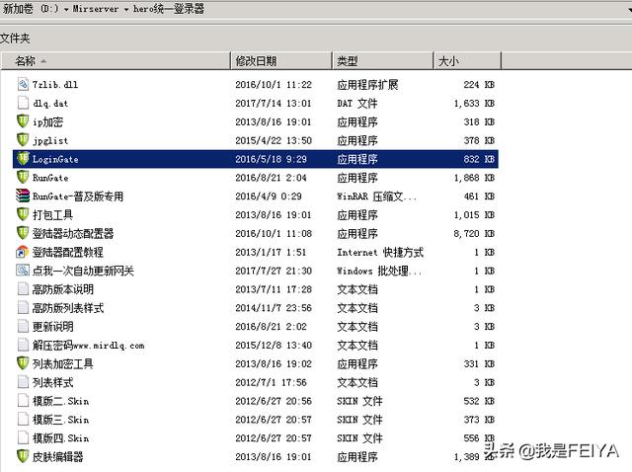Image resolution: width=632 pixels, height=472 pixels.
Task: Expand the Mirserver breadcrumb arrow
Action: [x=126, y=9]
